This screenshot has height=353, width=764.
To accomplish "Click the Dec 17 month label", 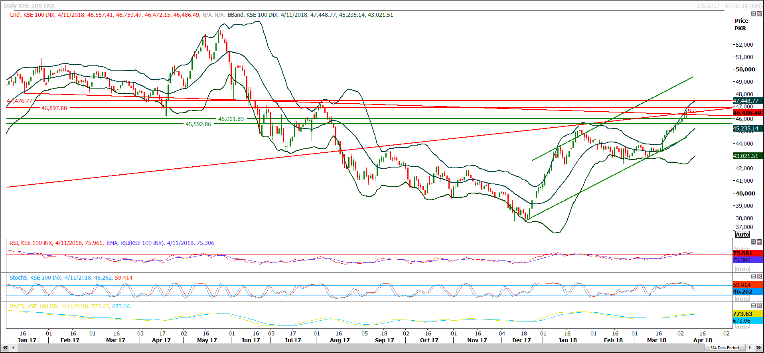I will 521,340.
